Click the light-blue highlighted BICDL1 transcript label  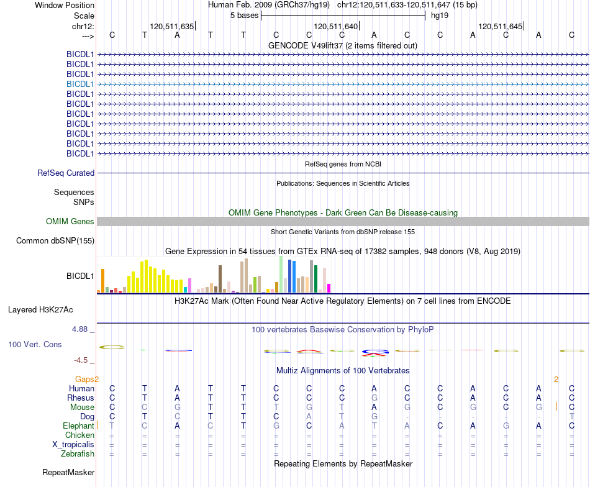tap(80, 84)
